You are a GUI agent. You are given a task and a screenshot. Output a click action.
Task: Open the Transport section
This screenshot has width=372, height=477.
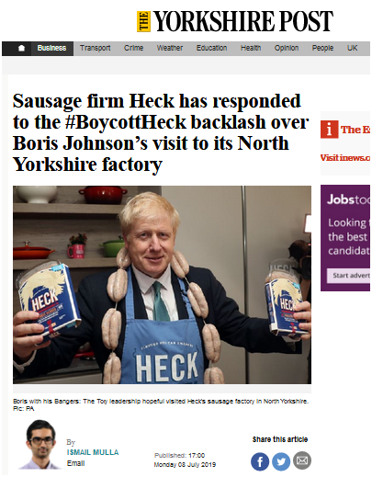pyautogui.click(x=95, y=48)
